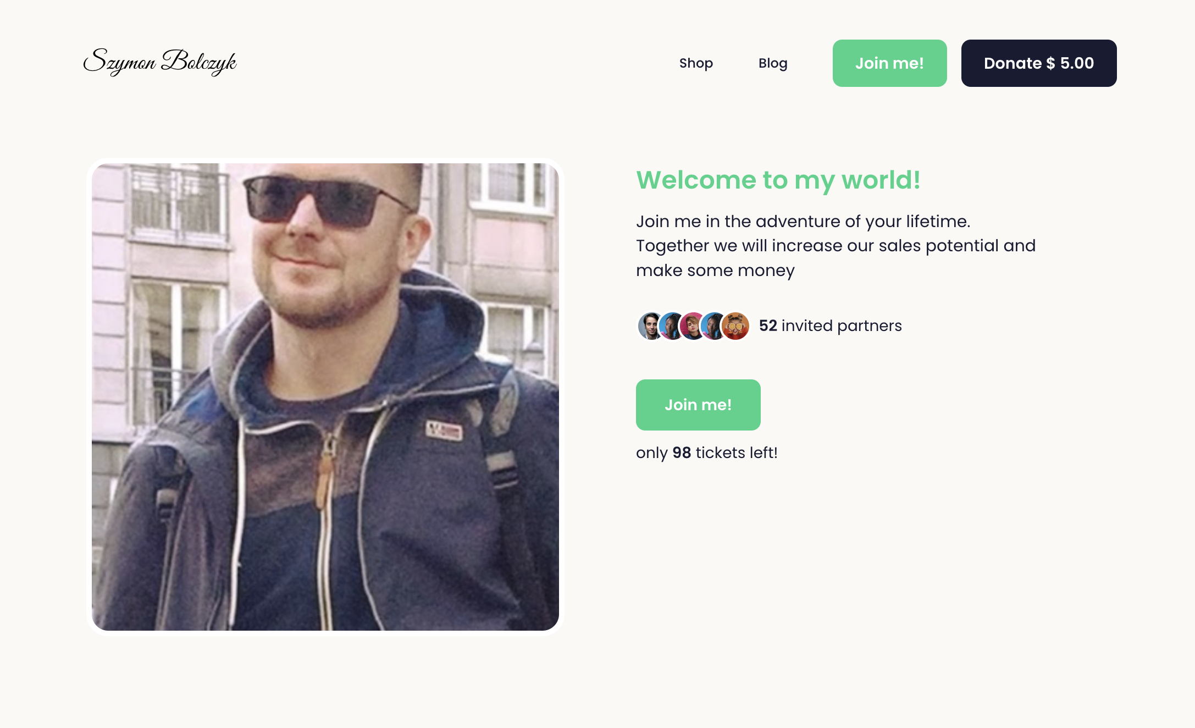Click the 'increase our sales potential' line
The height and width of the screenshot is (728, 1195).
coord(836,245)
